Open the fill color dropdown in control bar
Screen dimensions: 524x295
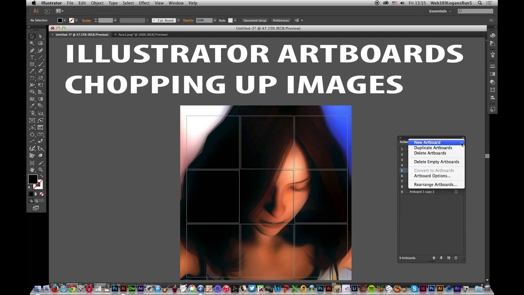click(65, 20)
